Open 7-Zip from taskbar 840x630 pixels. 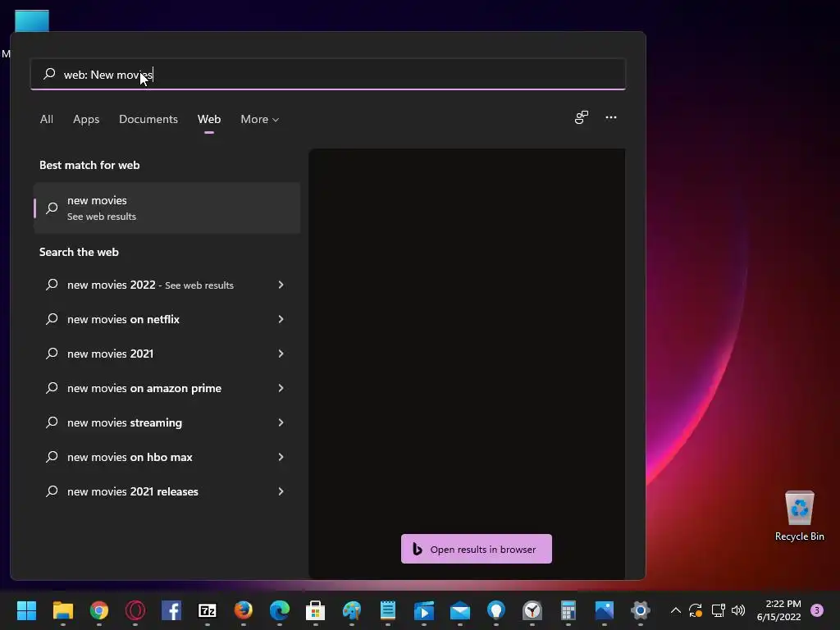pyautogui.click(x=208, y=610)
